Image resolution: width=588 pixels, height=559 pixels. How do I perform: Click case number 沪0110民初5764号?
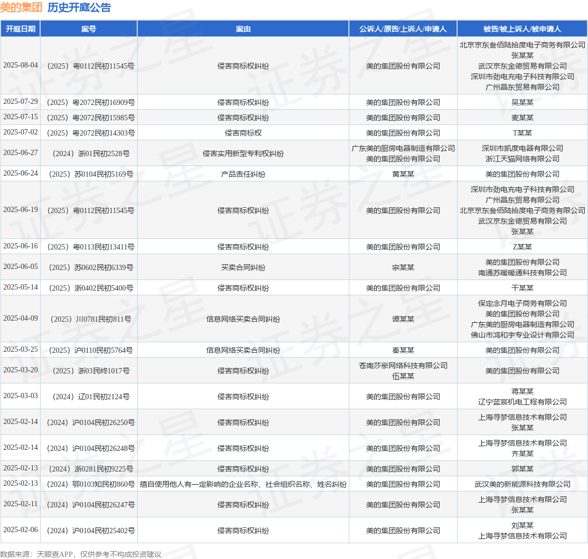point(91,350)
